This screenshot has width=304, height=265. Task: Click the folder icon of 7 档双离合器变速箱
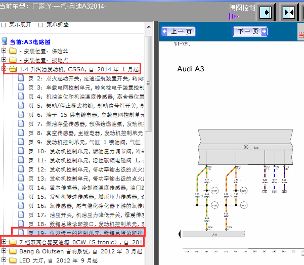point(13,242)
